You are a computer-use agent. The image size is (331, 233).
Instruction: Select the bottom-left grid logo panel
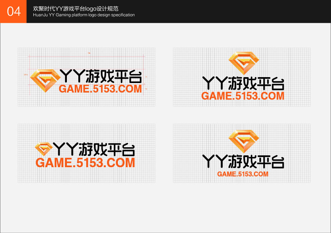point(86,153)
